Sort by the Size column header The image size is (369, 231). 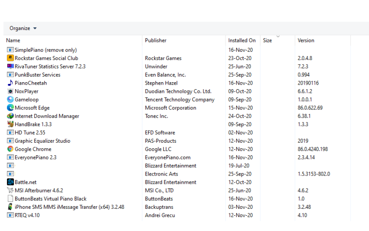[x=268, y=40]
